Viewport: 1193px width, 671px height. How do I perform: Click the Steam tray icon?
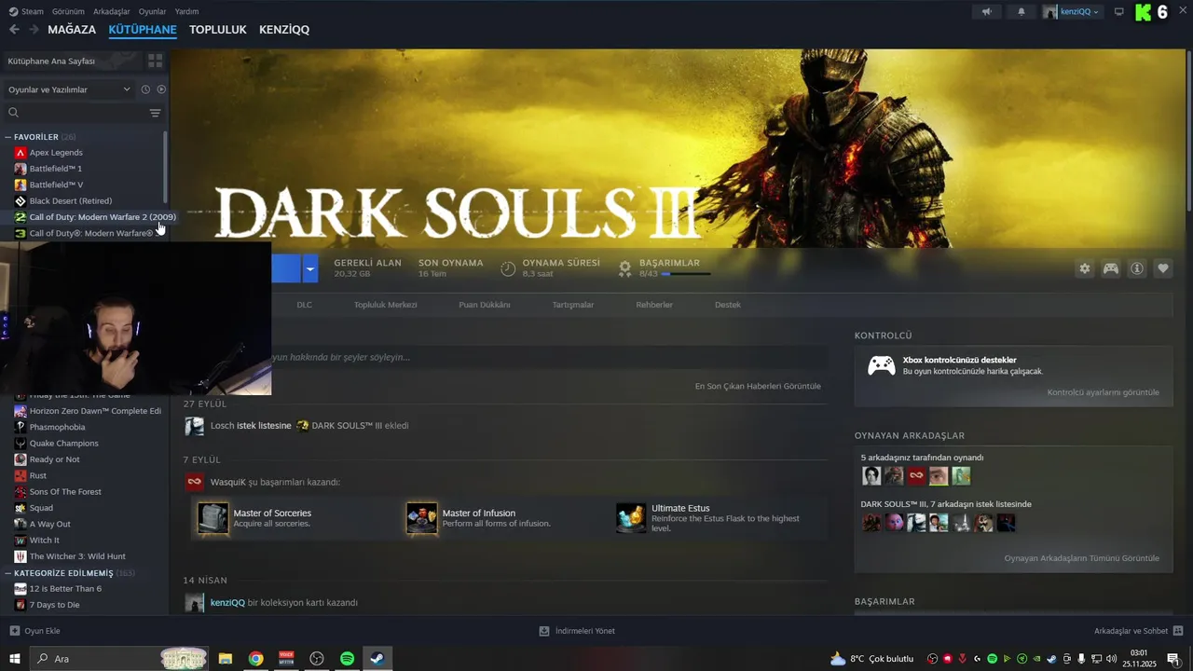(x=1051, y=659)
